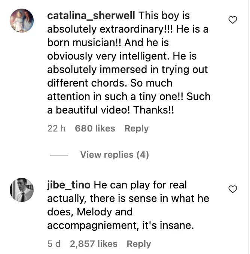Click the 22 h timestamp
Viewport: 250px width, 254px height.
click(x=57, y=128)
